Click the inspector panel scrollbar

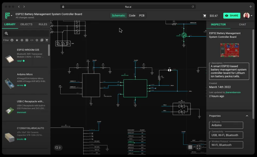tap(253, 74)
